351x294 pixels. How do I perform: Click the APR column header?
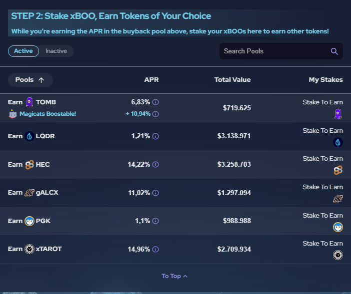point(151,80)
